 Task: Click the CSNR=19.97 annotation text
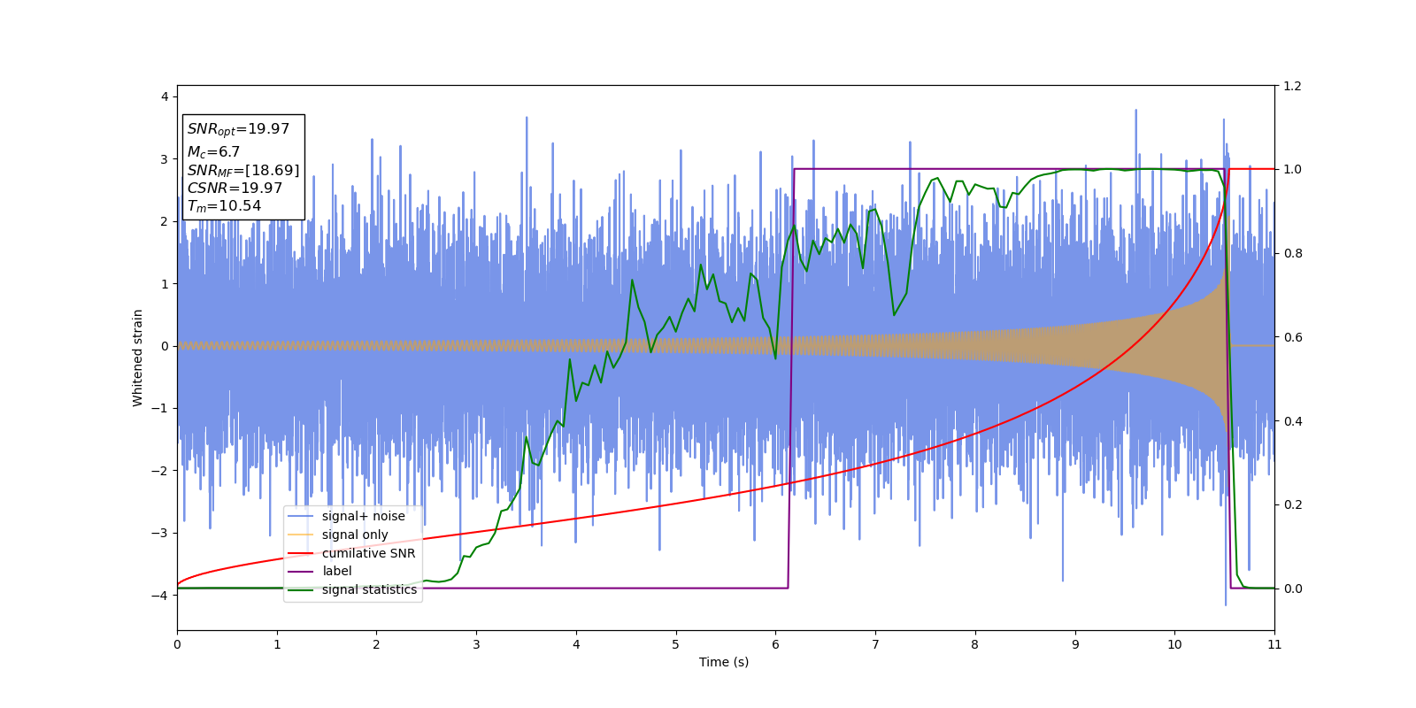click(x=235, y=188)
